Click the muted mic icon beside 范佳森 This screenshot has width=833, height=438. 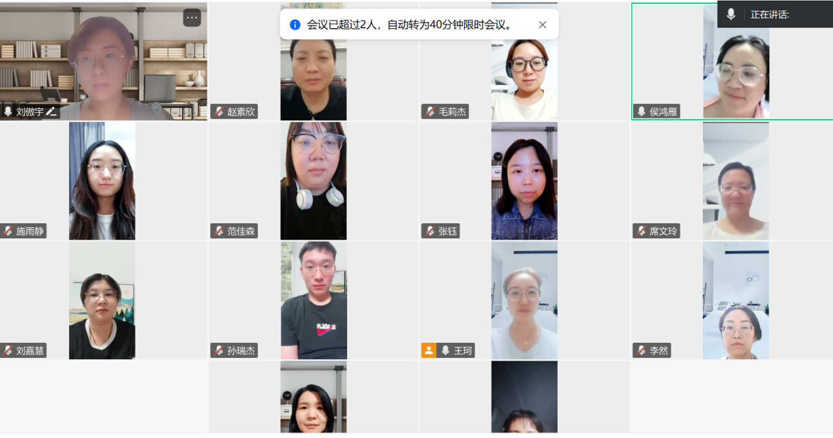pos(219,231)
